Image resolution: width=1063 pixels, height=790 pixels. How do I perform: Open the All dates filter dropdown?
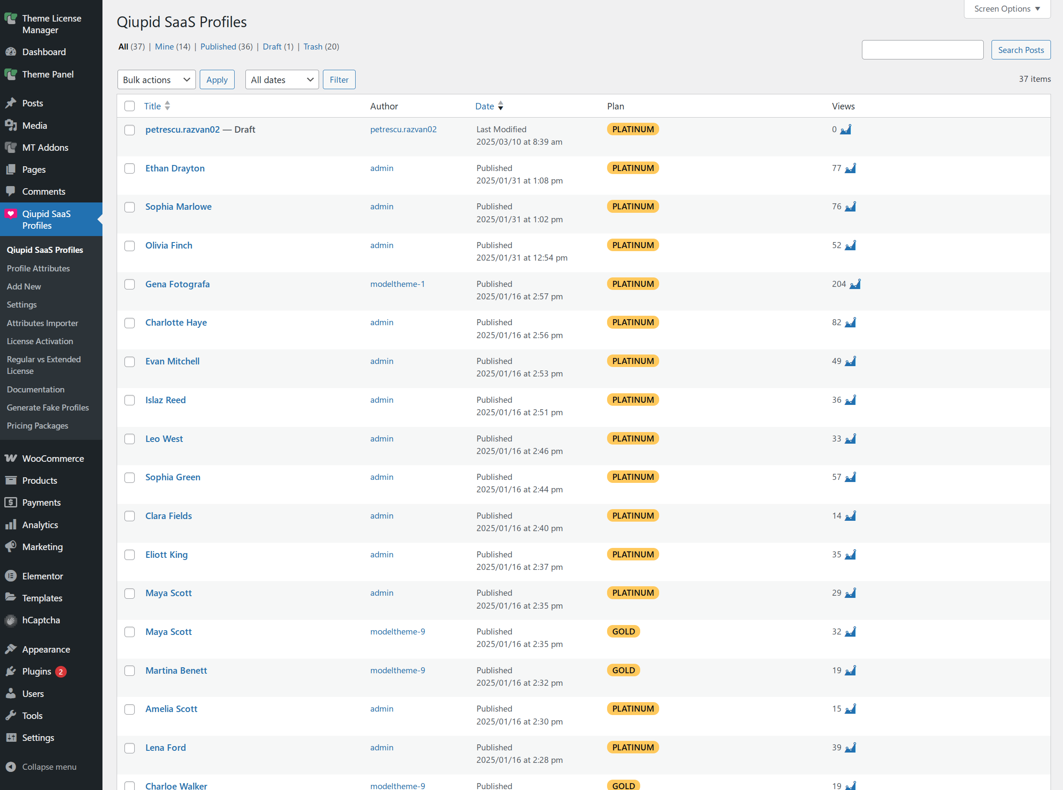point(282,79)
